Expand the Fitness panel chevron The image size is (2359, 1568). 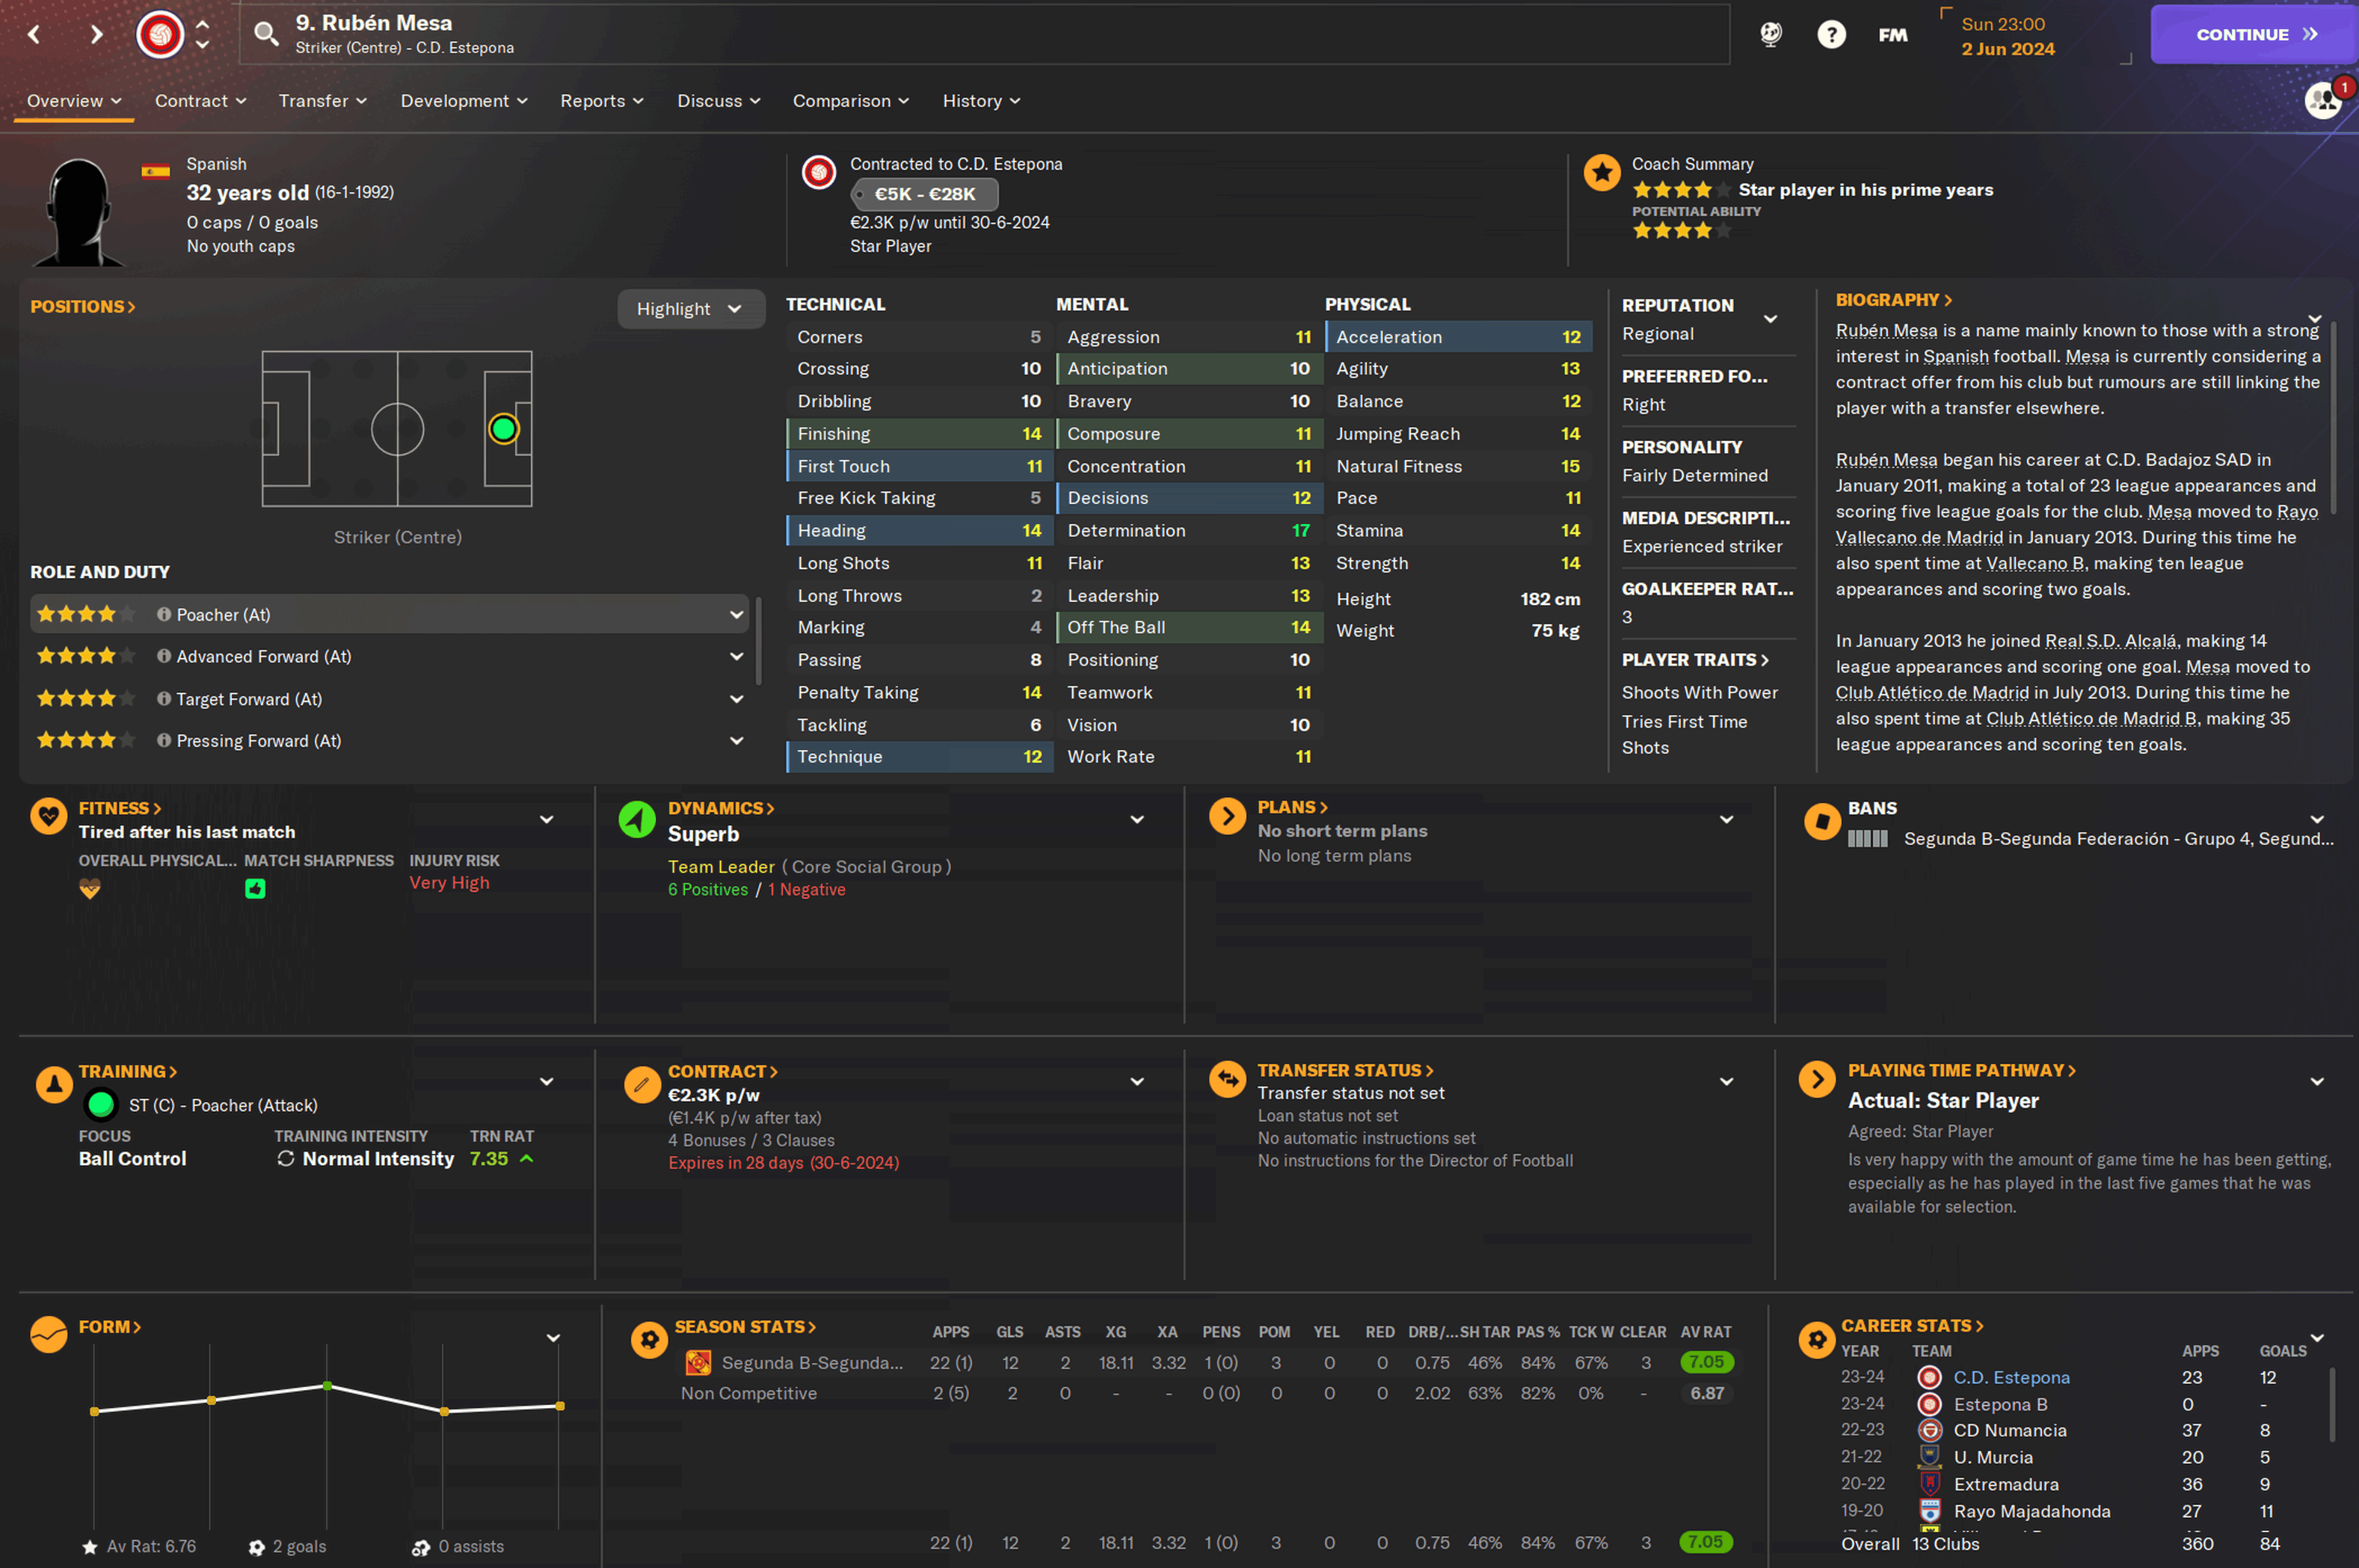click(x=546, y=820)
